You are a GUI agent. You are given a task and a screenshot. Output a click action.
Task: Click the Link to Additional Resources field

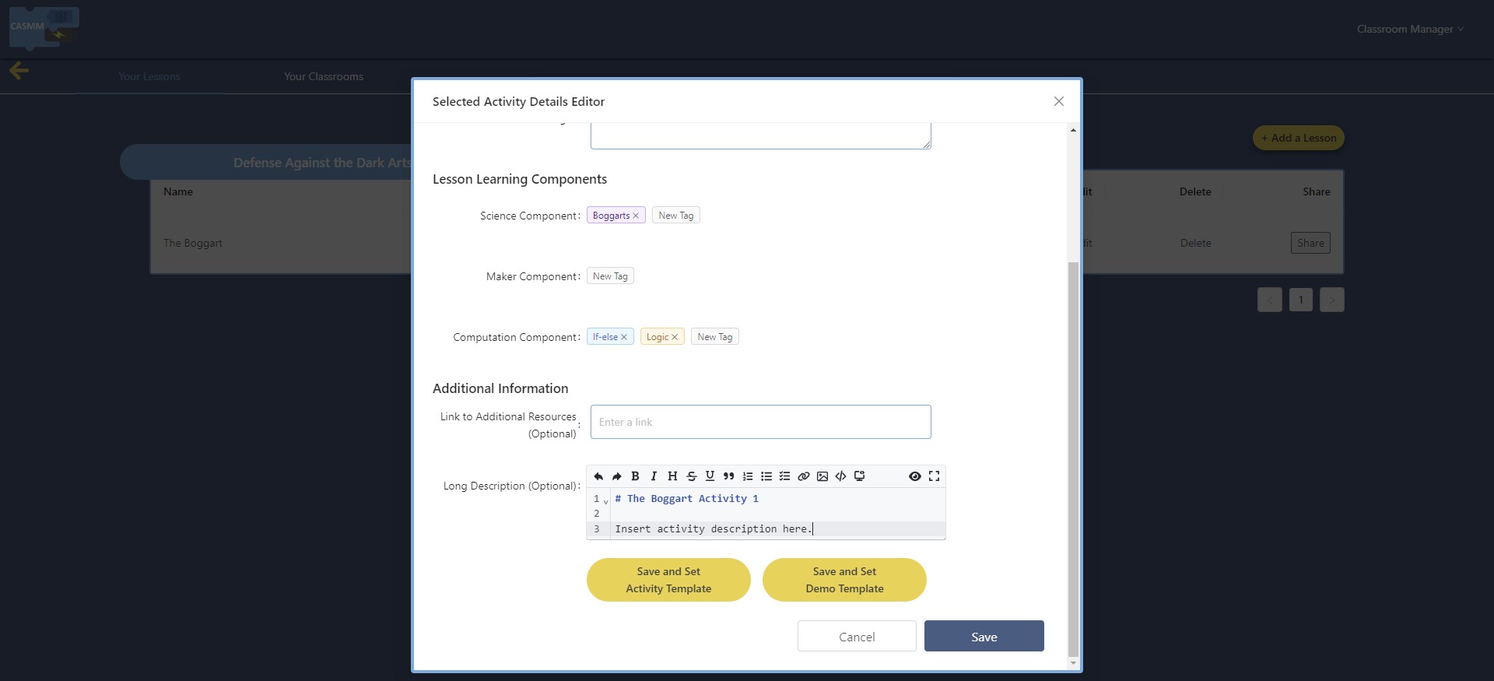point(761,422)
